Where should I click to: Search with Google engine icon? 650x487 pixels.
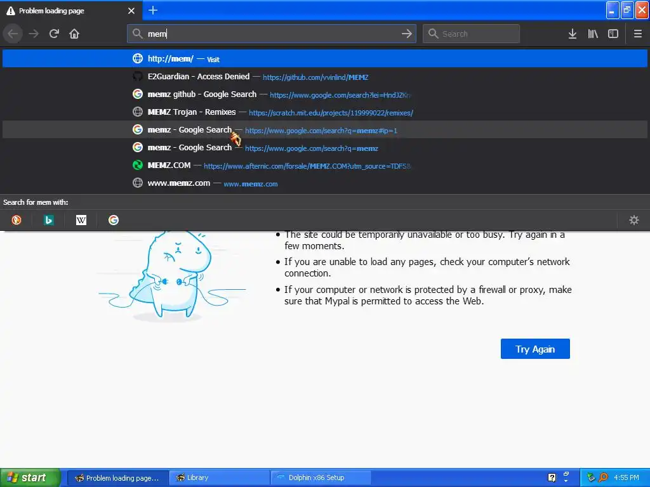(114, 220)
